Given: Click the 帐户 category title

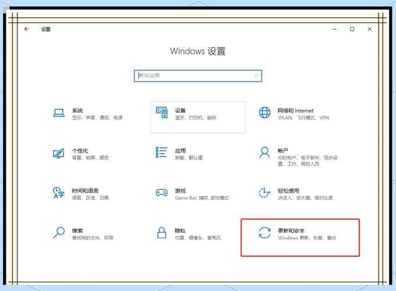Looking at the screenshot, I should (x=283, y=151).
